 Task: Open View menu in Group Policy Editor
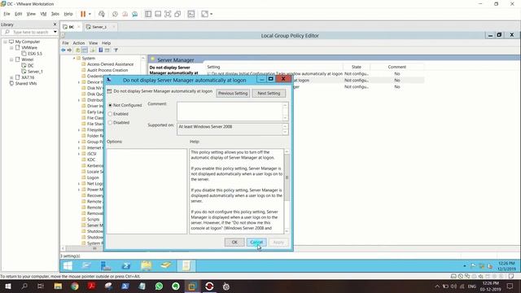[94, 43]
